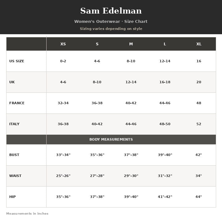Click the Italy size cell 52
The width and height of the screenshot is (222, 222).
pyautogui.click(x=199, y=124)
